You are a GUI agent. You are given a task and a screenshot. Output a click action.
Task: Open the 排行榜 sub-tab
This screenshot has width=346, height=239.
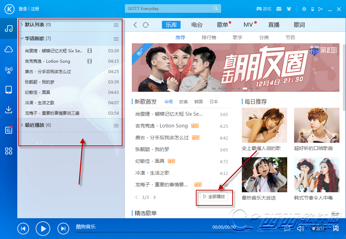[209, 37]
